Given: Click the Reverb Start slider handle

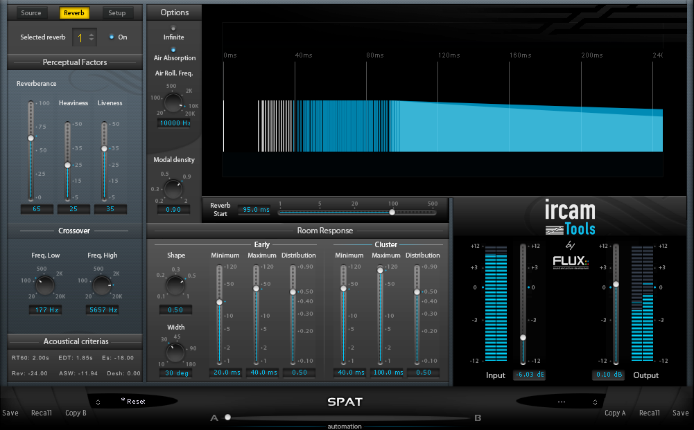Looking at the screenshot, I should (x=392, y=213).
